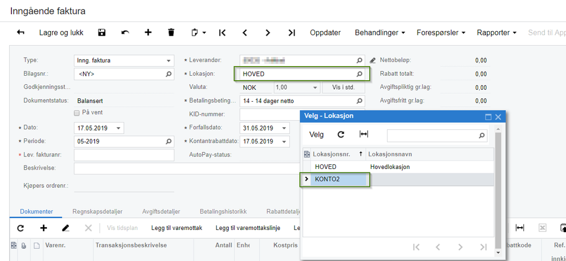Click Legg til varemottak
Viewport: 566px width, 261px height.
(x=177, y=228)
